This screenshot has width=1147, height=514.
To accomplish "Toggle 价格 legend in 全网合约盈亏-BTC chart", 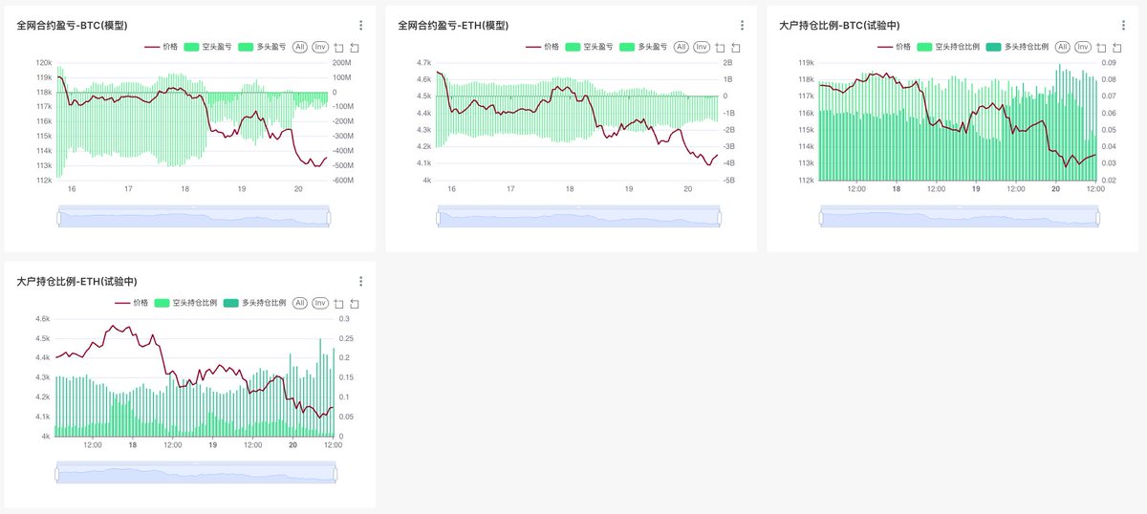I will pyautogui.click(x=160, y=46).
